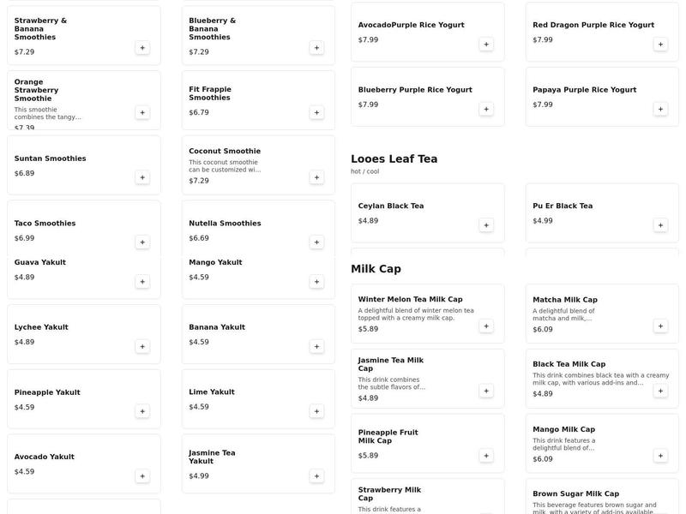Add Red Dragon Purple Rice Yogurt
Image resolution: width=686 pixels, height=514 pixels.
point(660,45)
